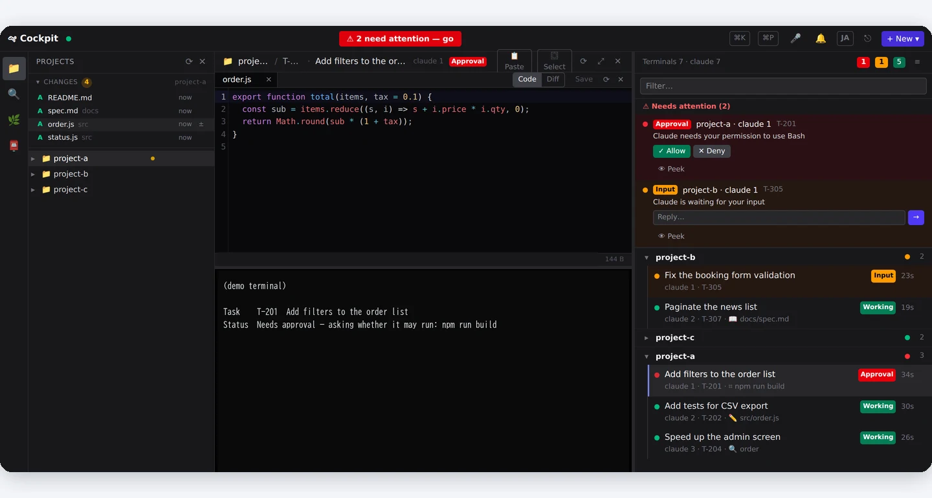Collapse the CHANGES section
This screenshot has height=498, width=932.
click(38, 82)
